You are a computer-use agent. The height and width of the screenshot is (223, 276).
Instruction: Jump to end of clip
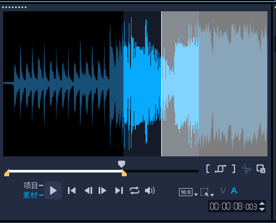tap(119, 190)
